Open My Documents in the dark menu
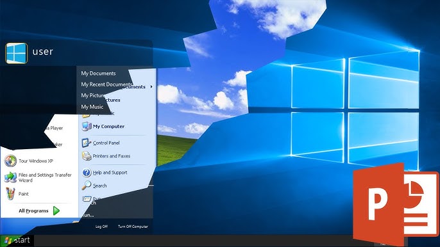This screenshot has width=440, height=247. click(x=98, y=74)
